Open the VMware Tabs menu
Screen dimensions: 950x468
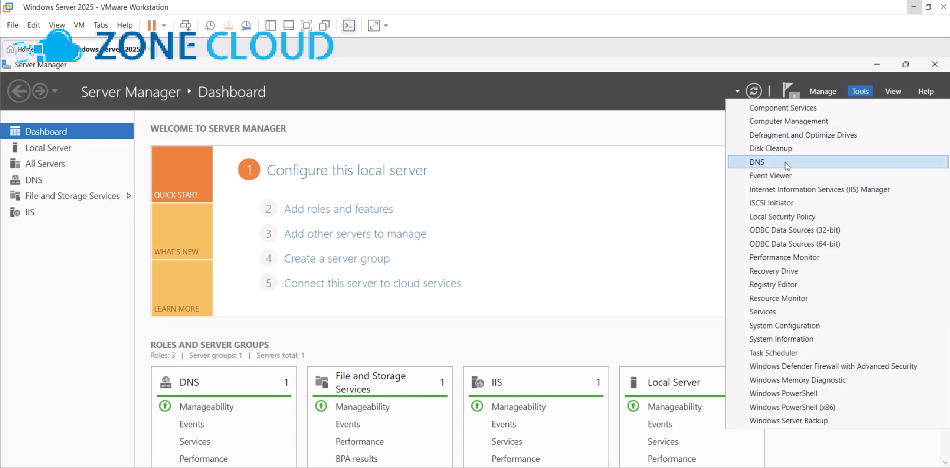(x=101, y=25)
